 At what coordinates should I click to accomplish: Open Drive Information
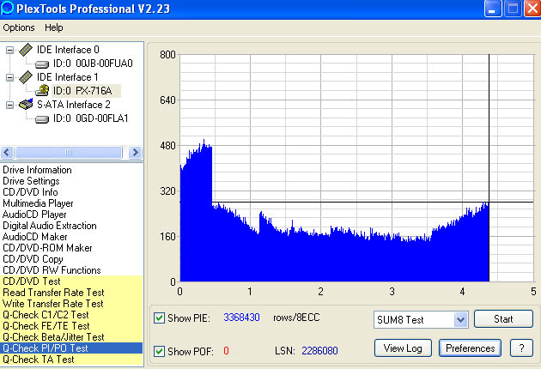[x=37, y=170]
